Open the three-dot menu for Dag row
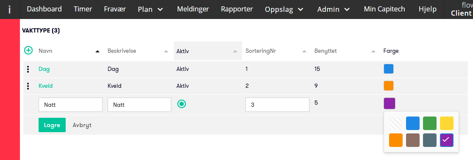 pyautogui.click(x=28, y=69)
